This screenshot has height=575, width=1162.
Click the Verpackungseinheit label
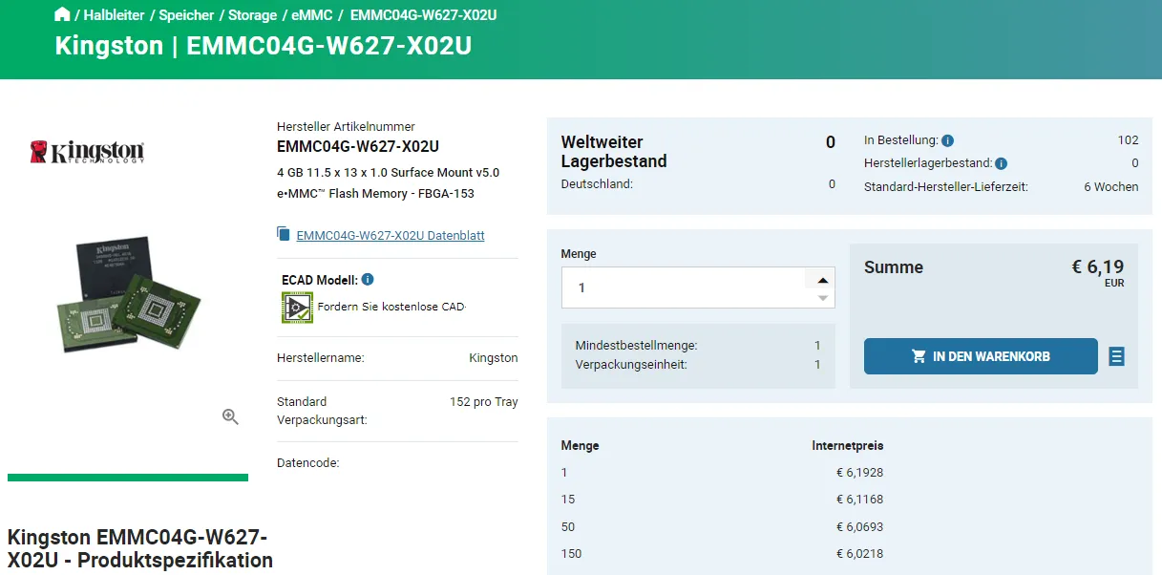[631, 365]
